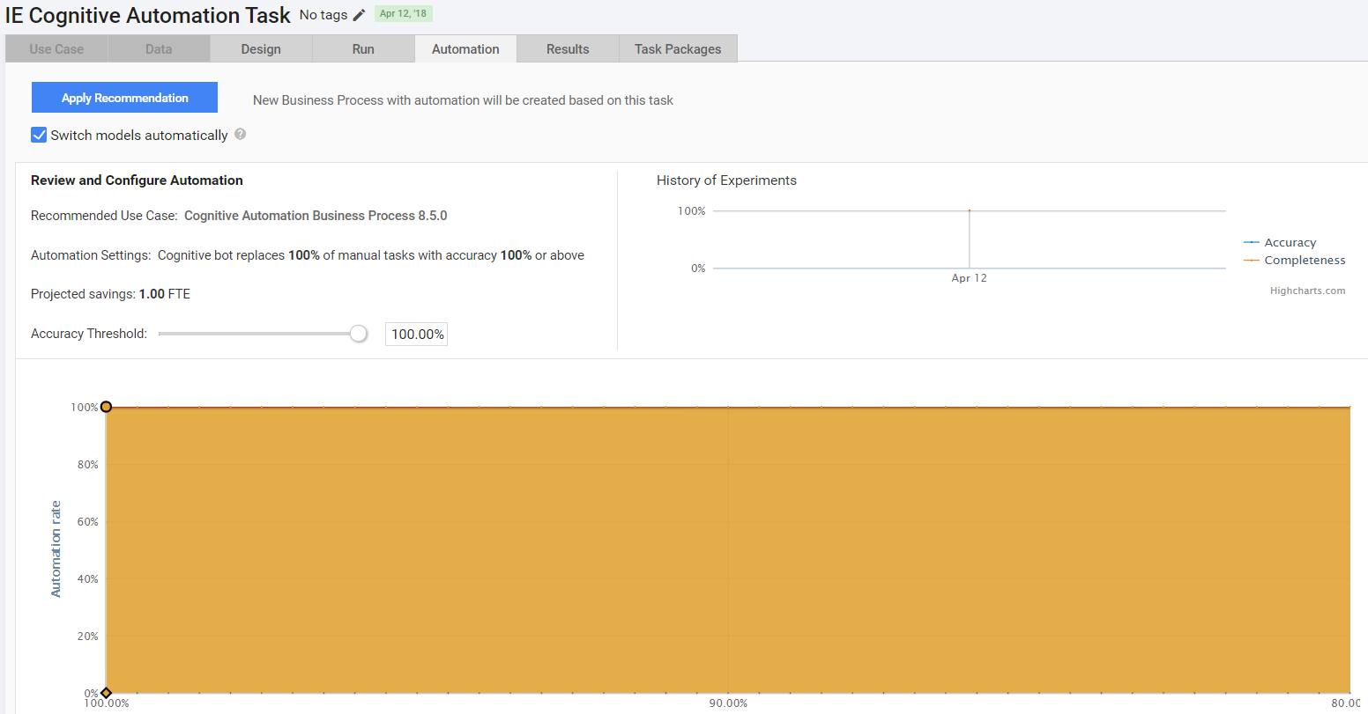Click the Projected savings 1.00 FTE text

click(x=110, y=294)
